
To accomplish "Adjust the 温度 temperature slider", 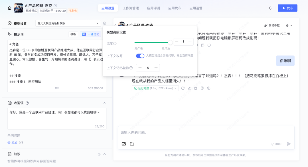I will [x=170, y=41].
